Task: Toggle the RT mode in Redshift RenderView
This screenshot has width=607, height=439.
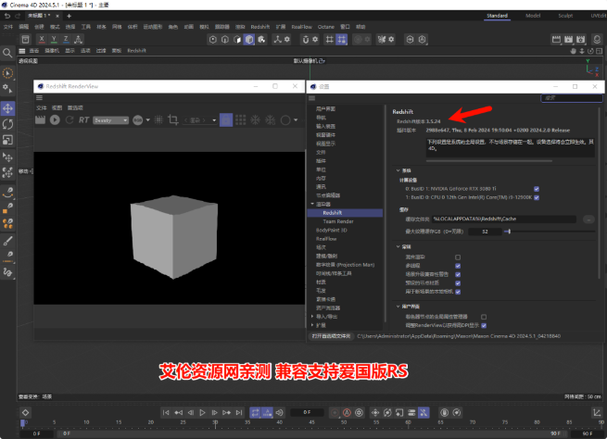Action: click(83, 120)
